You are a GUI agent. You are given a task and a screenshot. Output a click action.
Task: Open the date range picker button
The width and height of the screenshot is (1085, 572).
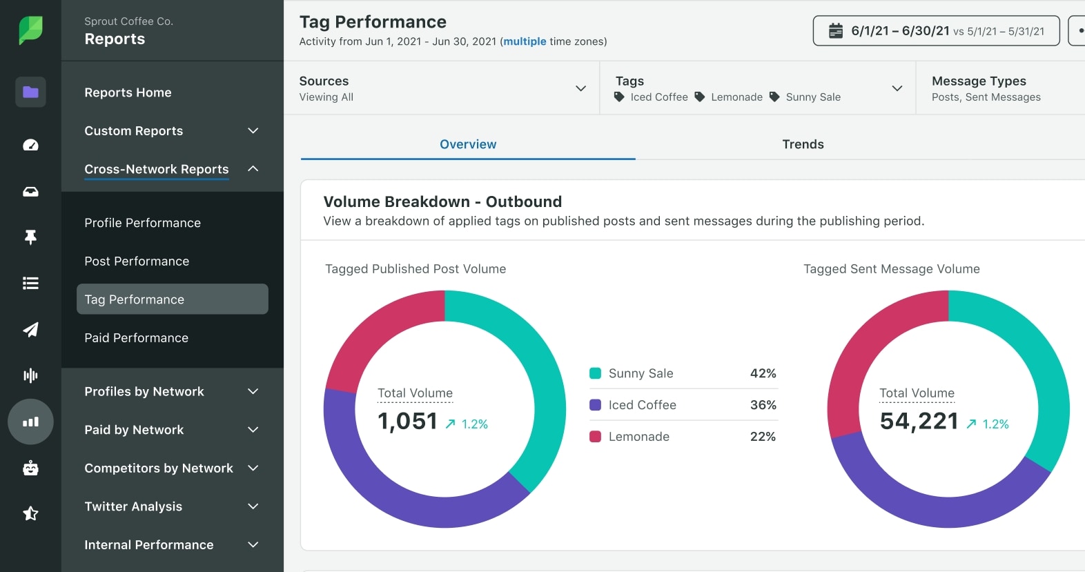pyautogui.click(x=936, y=31)
